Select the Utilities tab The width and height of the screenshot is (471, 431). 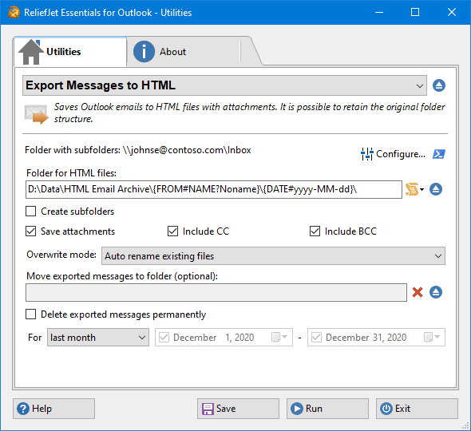tap(70, 52)
